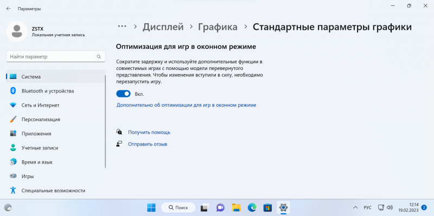Screen dimensions: 434x216
Task: Click the ZSTX user avatar picture
Action: [17, 31]
